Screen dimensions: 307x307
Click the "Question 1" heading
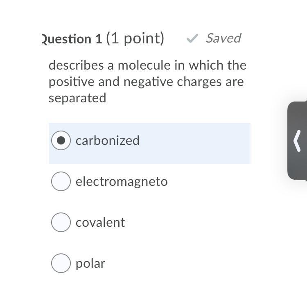coord(72,39)
